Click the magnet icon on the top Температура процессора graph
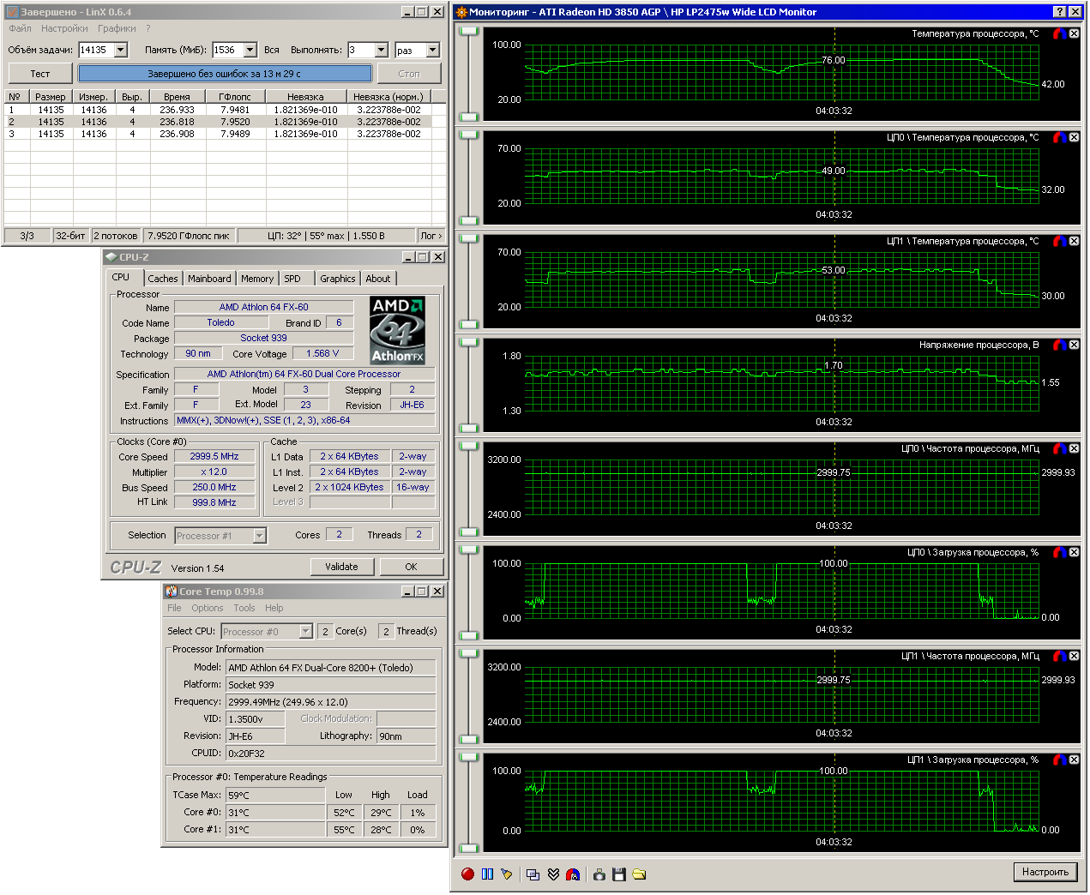 [x=1060, y=33]
